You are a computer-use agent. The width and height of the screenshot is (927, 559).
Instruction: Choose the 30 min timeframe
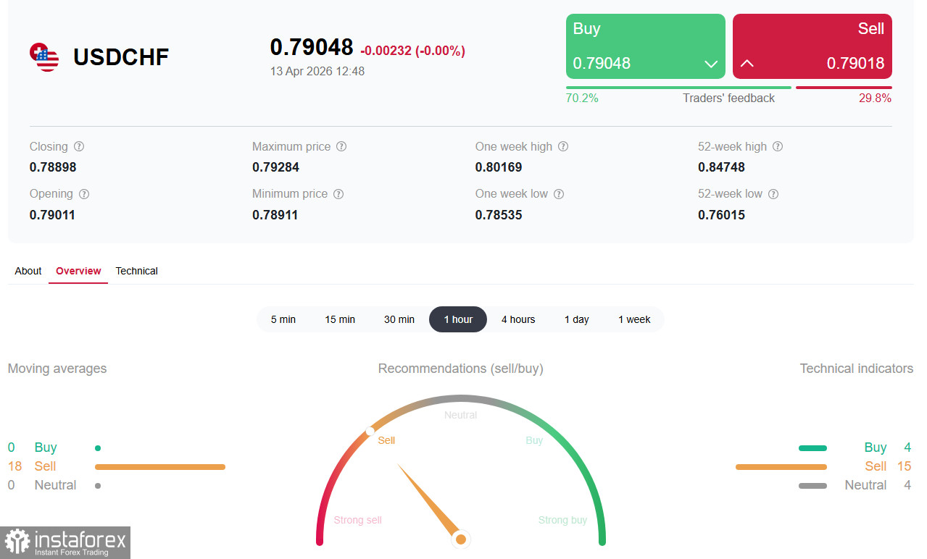(399, 319)
